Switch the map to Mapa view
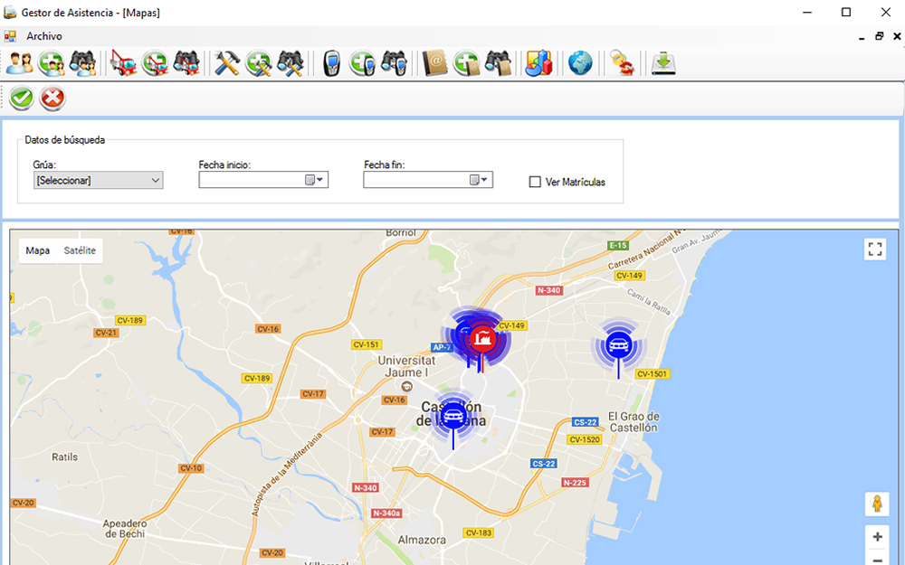 37,250
